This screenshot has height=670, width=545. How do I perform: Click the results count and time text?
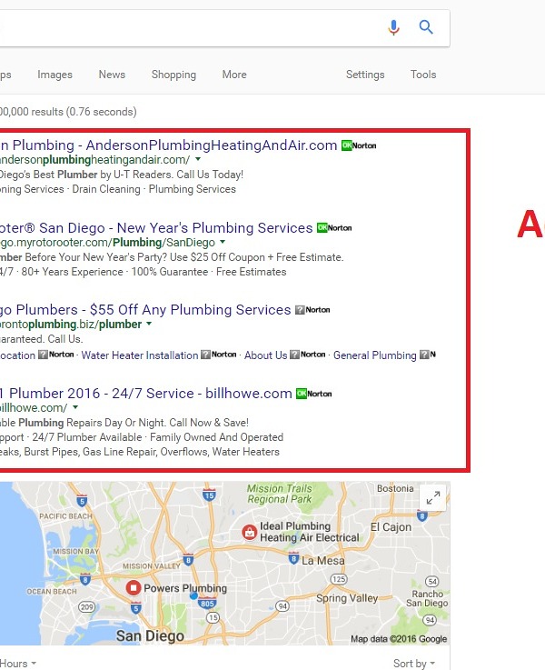[68, 112]
